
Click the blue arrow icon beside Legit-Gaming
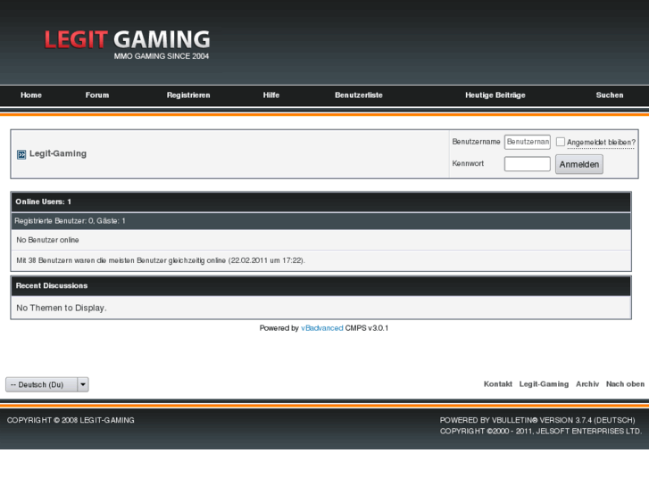pyautogui.click(x=21, y=154)
